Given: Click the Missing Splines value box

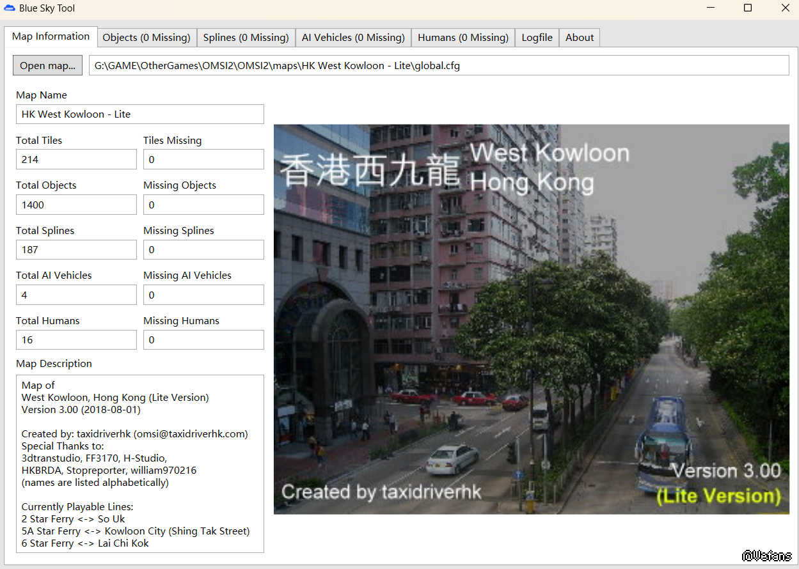Looking at the screenshot, I should [203, 249].
